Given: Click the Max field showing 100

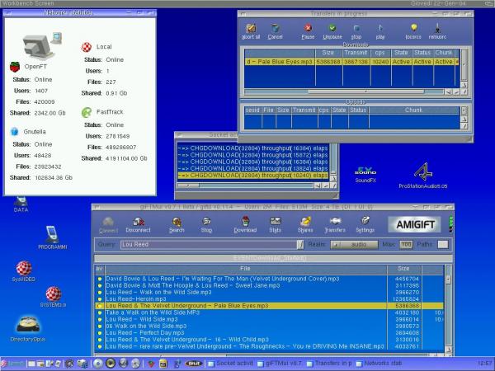Looking at the screenshot, I should [x=406, y=245].
